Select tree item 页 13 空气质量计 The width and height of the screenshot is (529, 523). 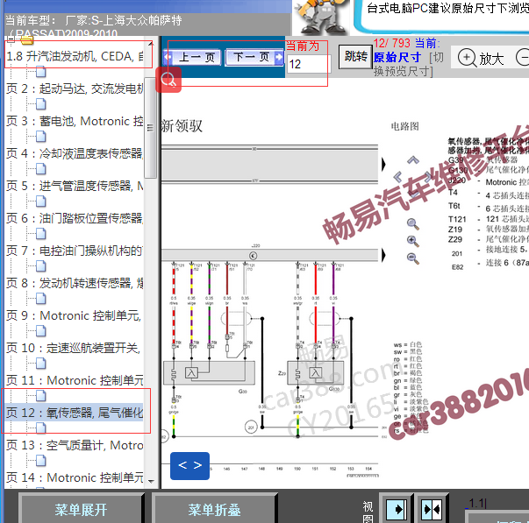(75, 446)
